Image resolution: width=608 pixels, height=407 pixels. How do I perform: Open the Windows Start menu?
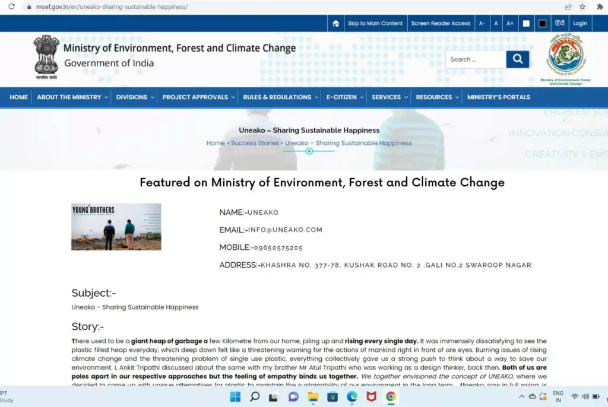click(x=235, y=396)
